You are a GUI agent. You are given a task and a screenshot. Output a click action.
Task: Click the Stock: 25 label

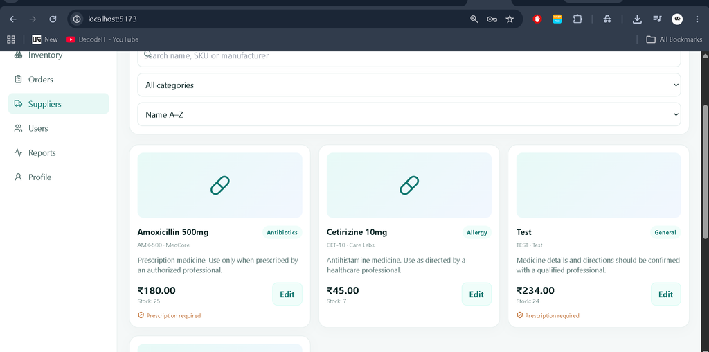pyautogui.click(x=148, y=301)
